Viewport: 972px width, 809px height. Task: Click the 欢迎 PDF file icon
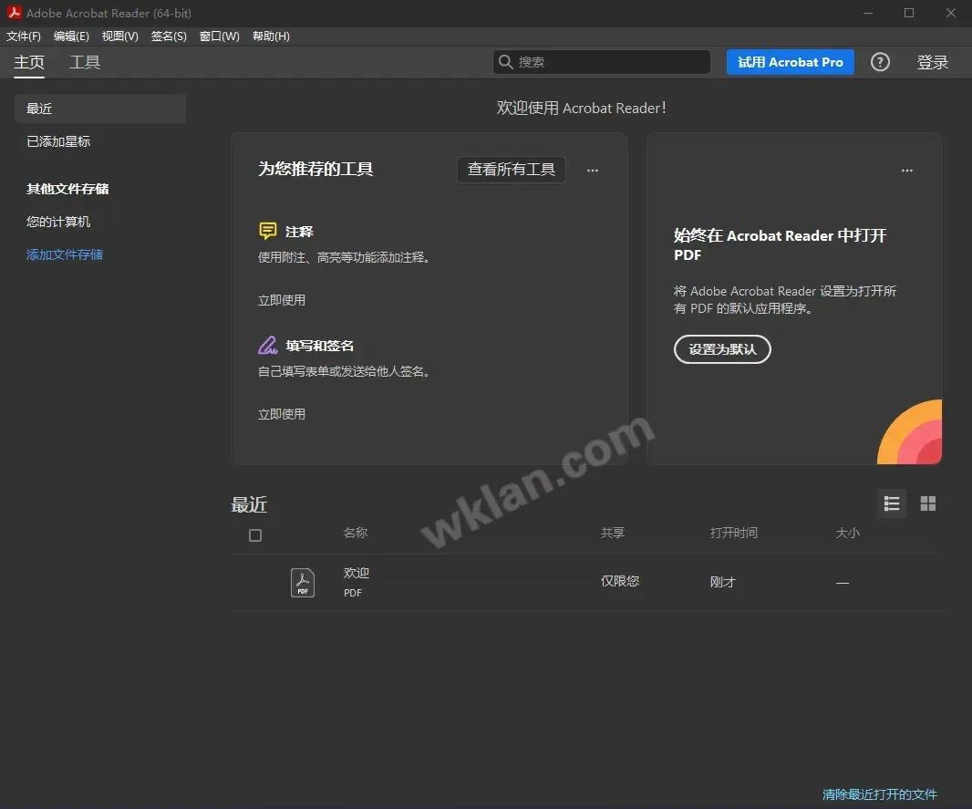pyautogui.click(x=303, y=583)
